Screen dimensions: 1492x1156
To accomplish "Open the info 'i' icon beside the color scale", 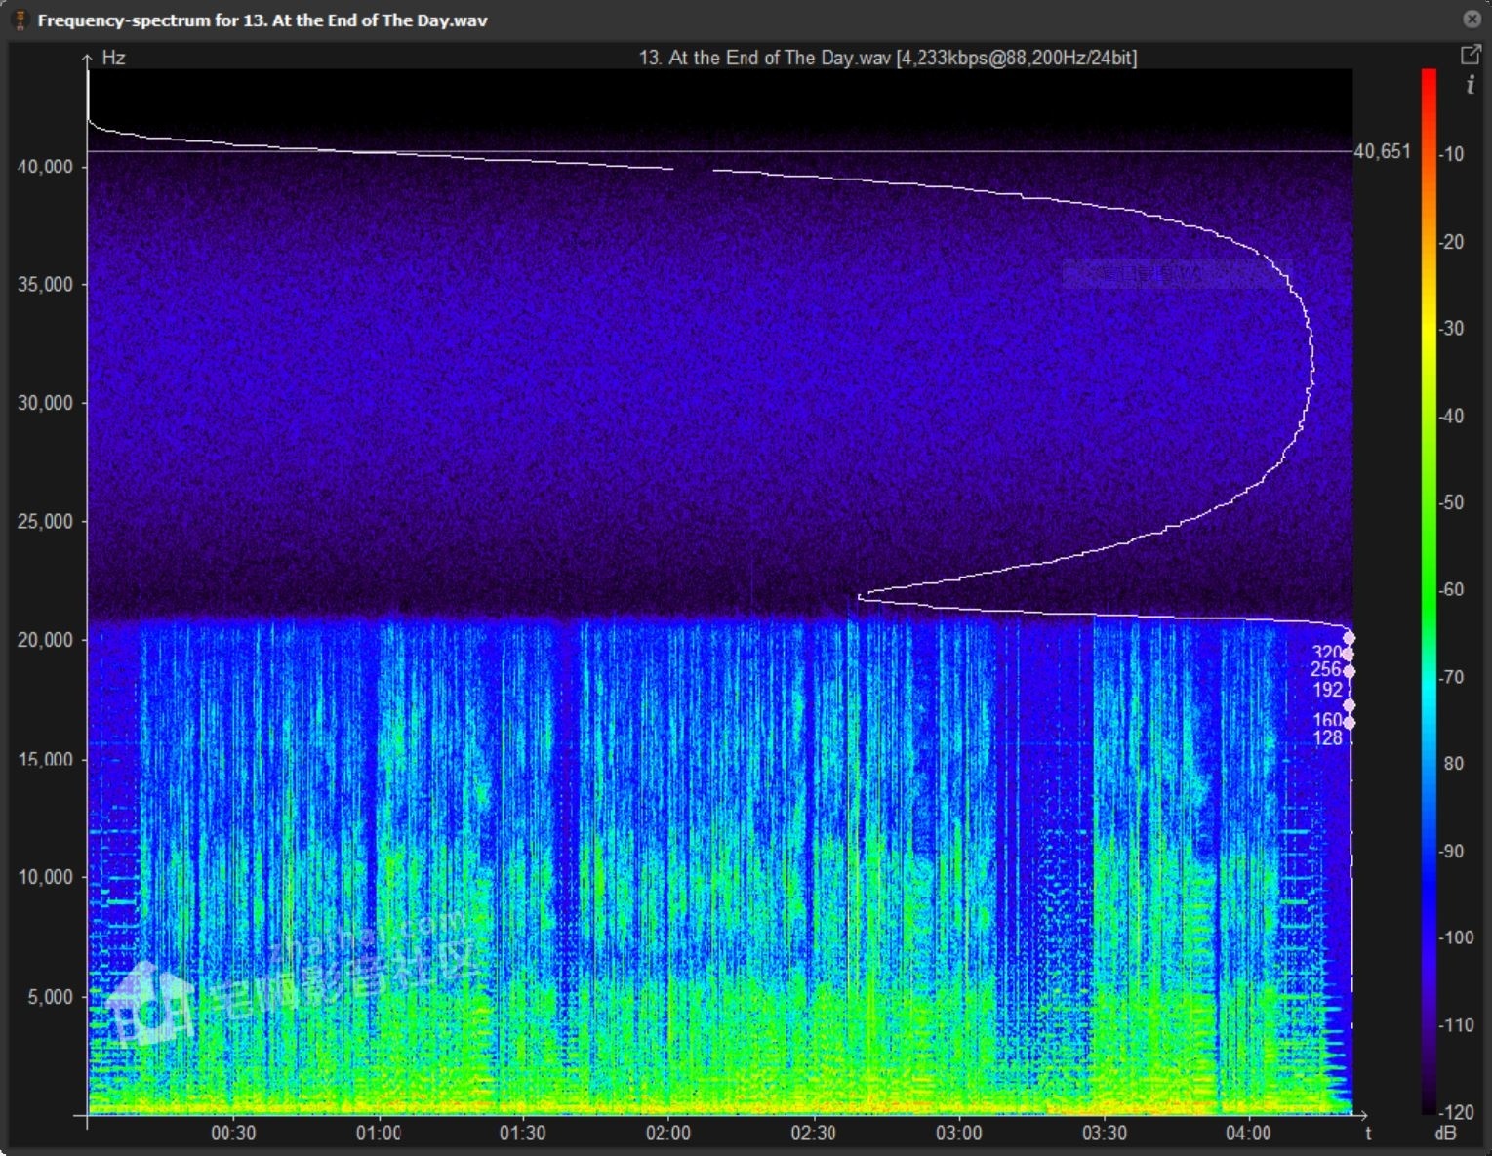I will pos(1471,86).
